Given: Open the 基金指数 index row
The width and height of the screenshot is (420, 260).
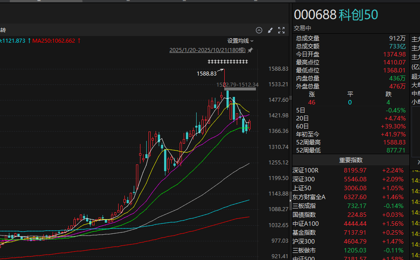Looking at the screenshot, I should pos(350,232).
